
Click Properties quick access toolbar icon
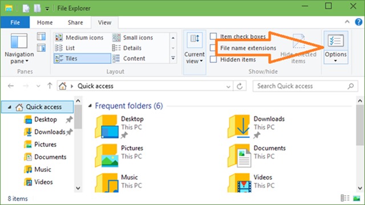26,8
